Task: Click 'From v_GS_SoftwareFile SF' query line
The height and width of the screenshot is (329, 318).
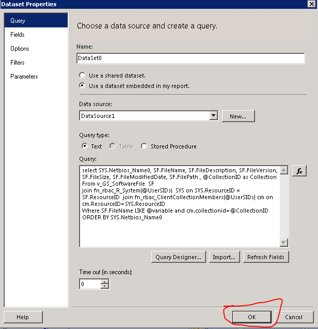Action: pyautogui.click(x=118, y=184)
